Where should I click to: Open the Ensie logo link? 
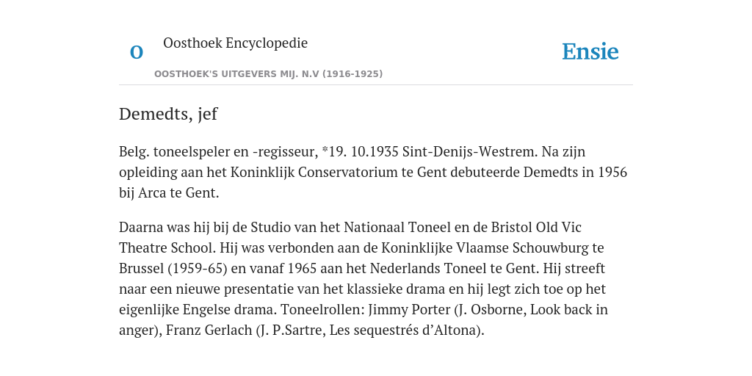590,51
